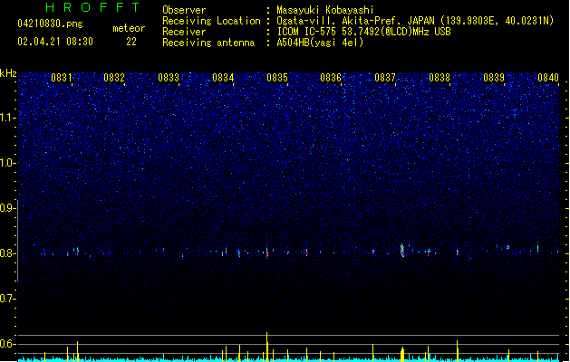The height and width of the screenshot is (362, 570).
Task: Click the 0.7 kHz axis label
Action: pyautogui.click(x=7, y=299)
